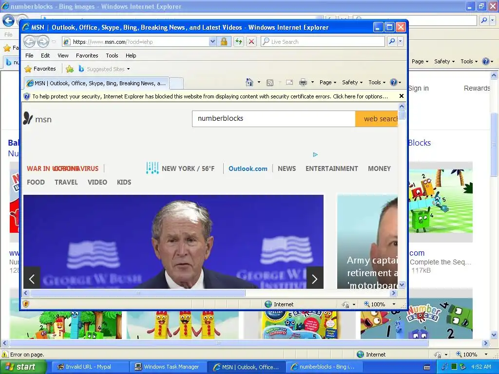499x374 pixels.
Task: Go forward in MSN window
Action: pyautogui.click(x=43, y=42)
